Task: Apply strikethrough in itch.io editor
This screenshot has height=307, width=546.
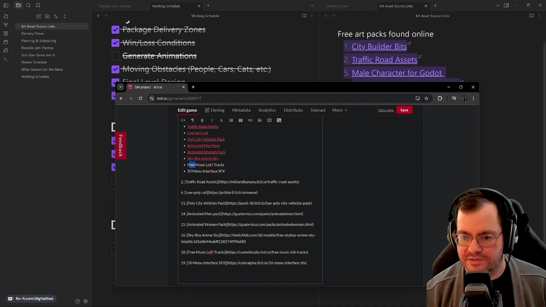Action: click(x=222, y=120)
